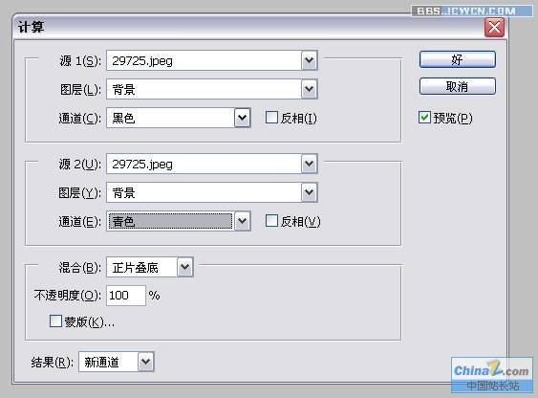Open the 源 1 file dropdown arrow
The height and width of the screenshot is (398, 538).
coord(310,60)
